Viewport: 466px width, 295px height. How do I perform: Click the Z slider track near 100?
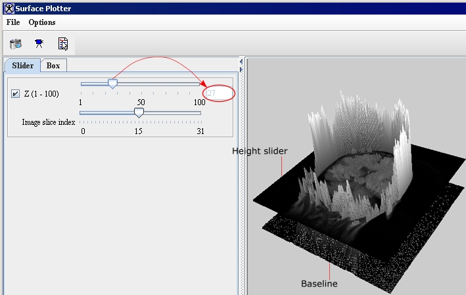tap(197, 84)
